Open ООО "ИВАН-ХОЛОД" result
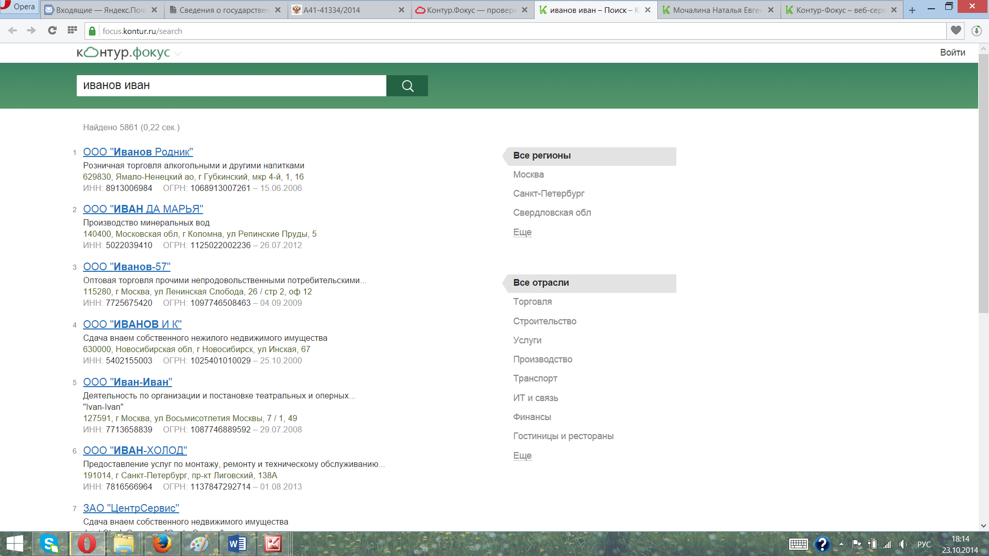The height and width of the screenshot is (556, 989). tap(135, 450)
